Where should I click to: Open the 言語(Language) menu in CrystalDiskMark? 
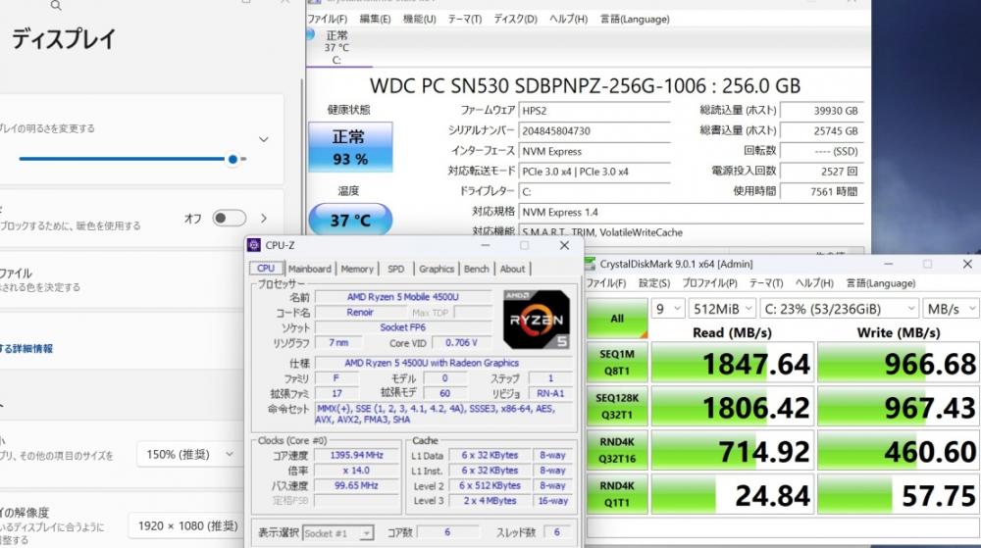click(x=880, y=283)
